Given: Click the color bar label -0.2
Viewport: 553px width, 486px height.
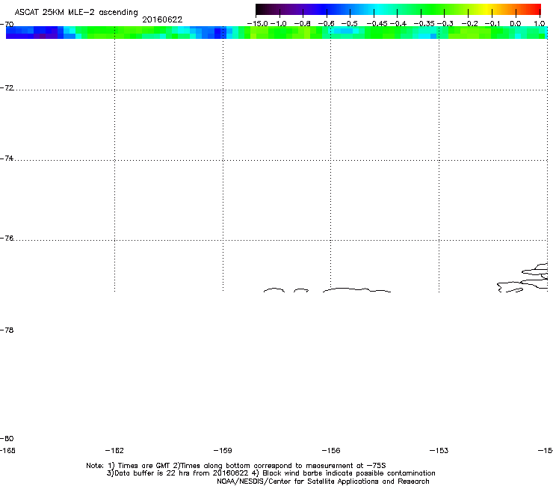Looking at the screenshot, I should 470,24.
